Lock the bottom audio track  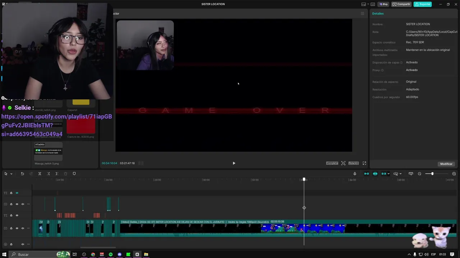tap(11, 244)
